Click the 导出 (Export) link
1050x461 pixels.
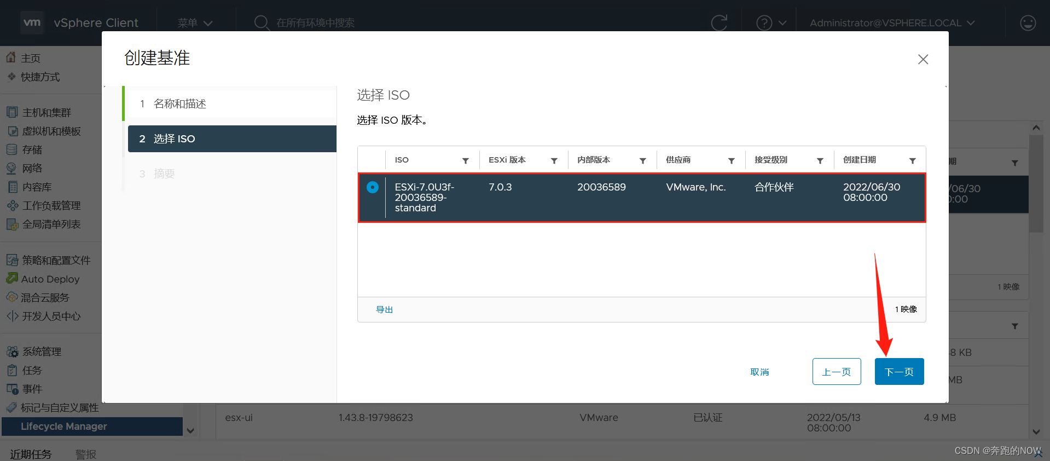click(x=384, y=309)
